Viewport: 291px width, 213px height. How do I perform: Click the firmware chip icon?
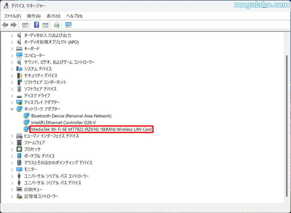(19, 143)
